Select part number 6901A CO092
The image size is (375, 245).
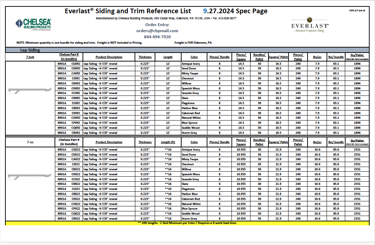[x=69, y=118]
